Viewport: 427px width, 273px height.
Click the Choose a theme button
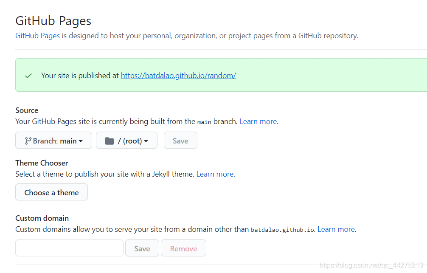(51, 192)
